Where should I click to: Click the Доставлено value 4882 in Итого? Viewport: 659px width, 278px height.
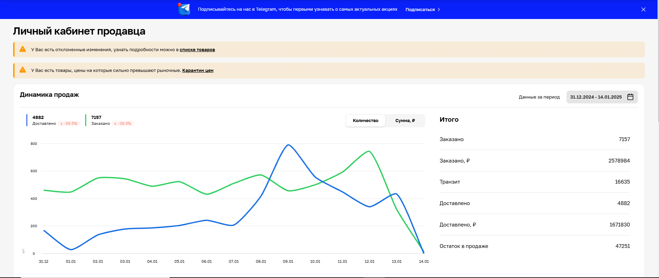tap(623, 203)
